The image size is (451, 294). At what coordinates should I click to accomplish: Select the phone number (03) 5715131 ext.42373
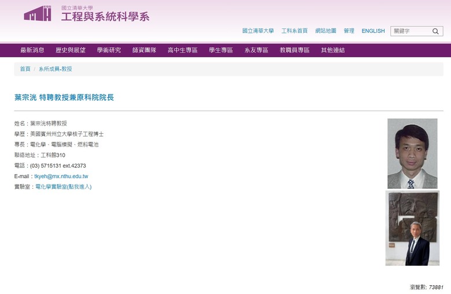[x=58, y=166]
